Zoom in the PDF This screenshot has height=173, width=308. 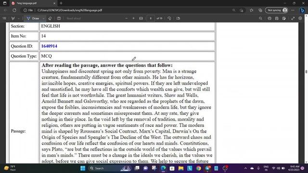pos(134,18)
